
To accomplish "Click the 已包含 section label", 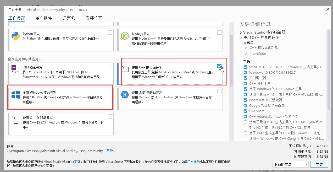I will 248,42.
